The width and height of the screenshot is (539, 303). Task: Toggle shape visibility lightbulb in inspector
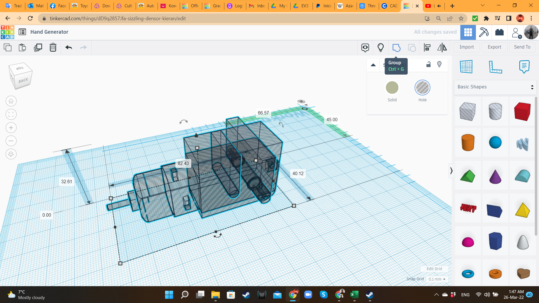[x=439, y=65]
